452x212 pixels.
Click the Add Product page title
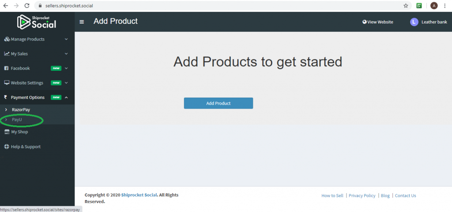click(116, 21)
